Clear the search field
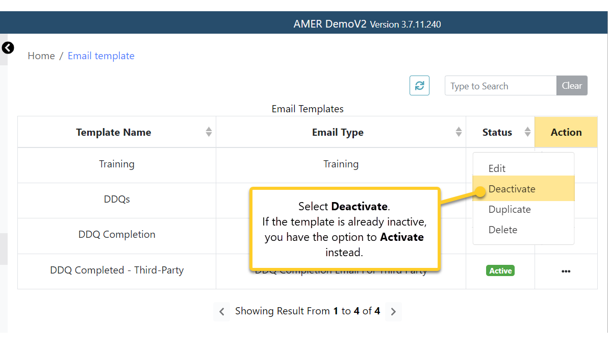This screenshot has width=608, height=347. (x=572, y=85)
